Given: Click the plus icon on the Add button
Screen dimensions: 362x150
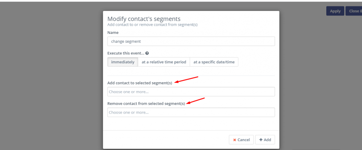Looking at the screenshot, I should pyautogui.click(x=261, y=140).
